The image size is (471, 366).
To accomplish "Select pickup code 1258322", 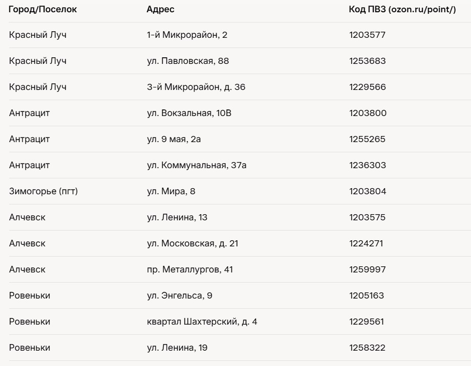I will pyautogui.click(x=367, y=348).
